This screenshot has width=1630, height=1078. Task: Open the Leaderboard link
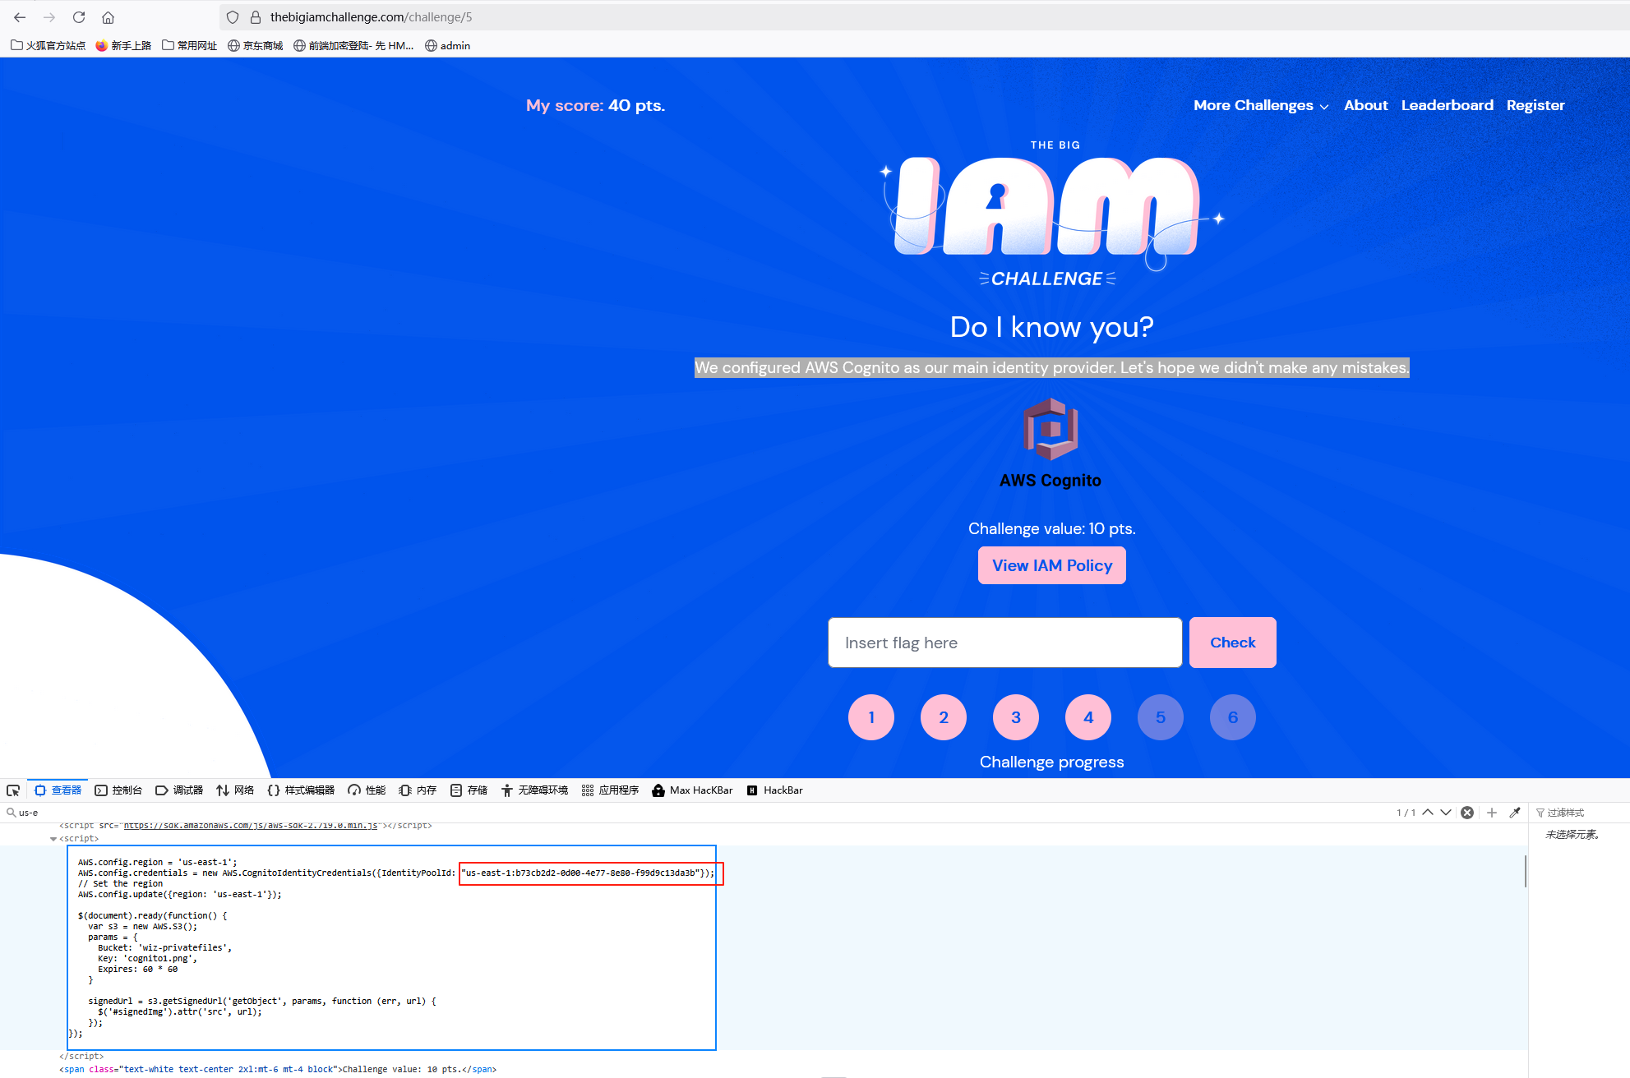tap(1447, 105)
